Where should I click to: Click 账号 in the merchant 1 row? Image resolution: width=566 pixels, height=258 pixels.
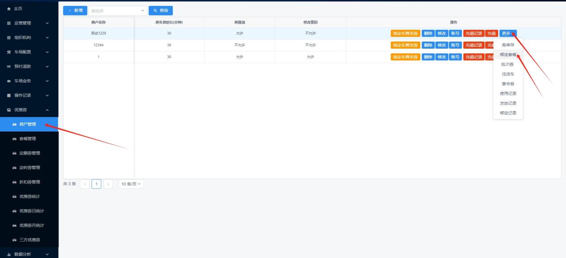pyautogui.click(x=455, y=57)
